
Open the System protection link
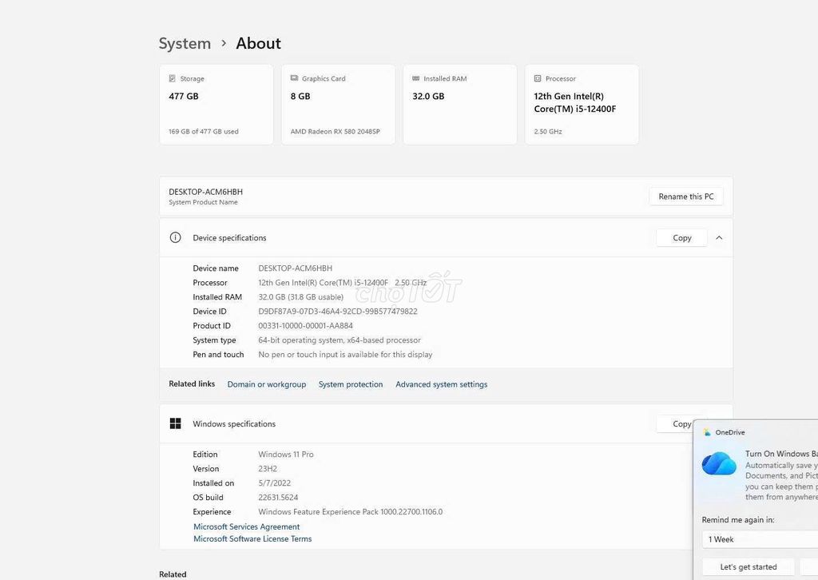pos(351,384)
